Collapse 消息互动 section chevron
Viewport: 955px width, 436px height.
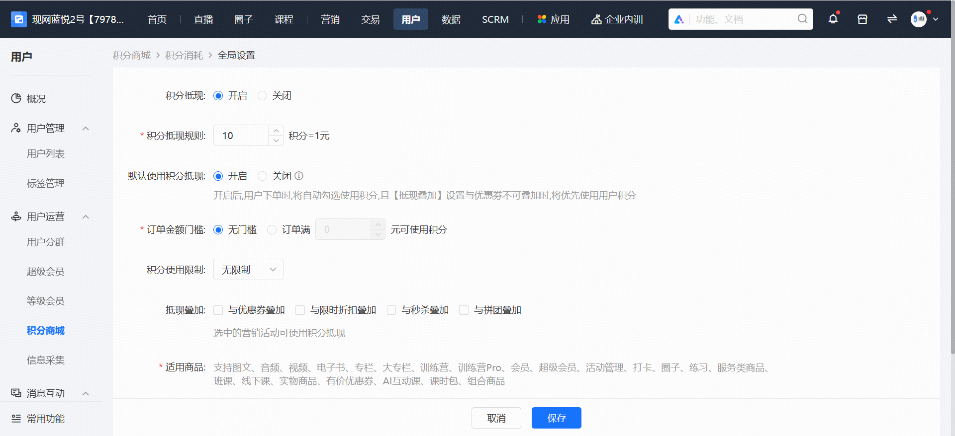pyautogui.click(x=86, y=393)
